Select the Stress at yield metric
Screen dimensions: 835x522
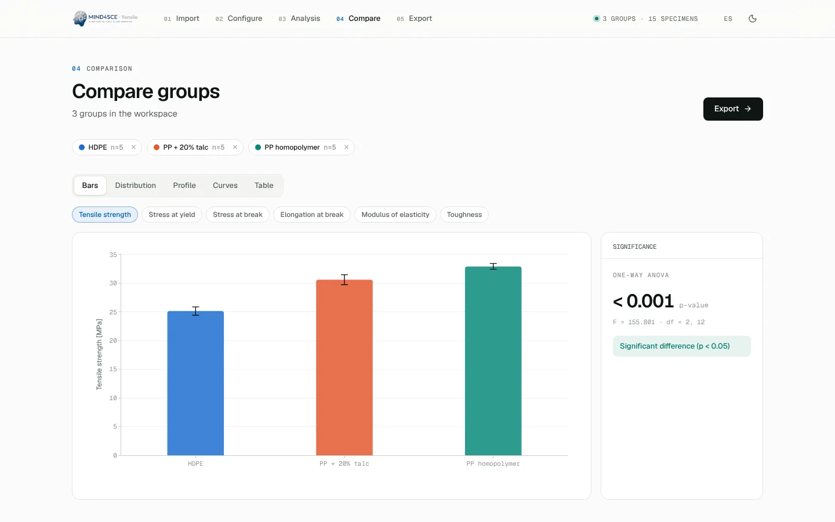(172, 215)
